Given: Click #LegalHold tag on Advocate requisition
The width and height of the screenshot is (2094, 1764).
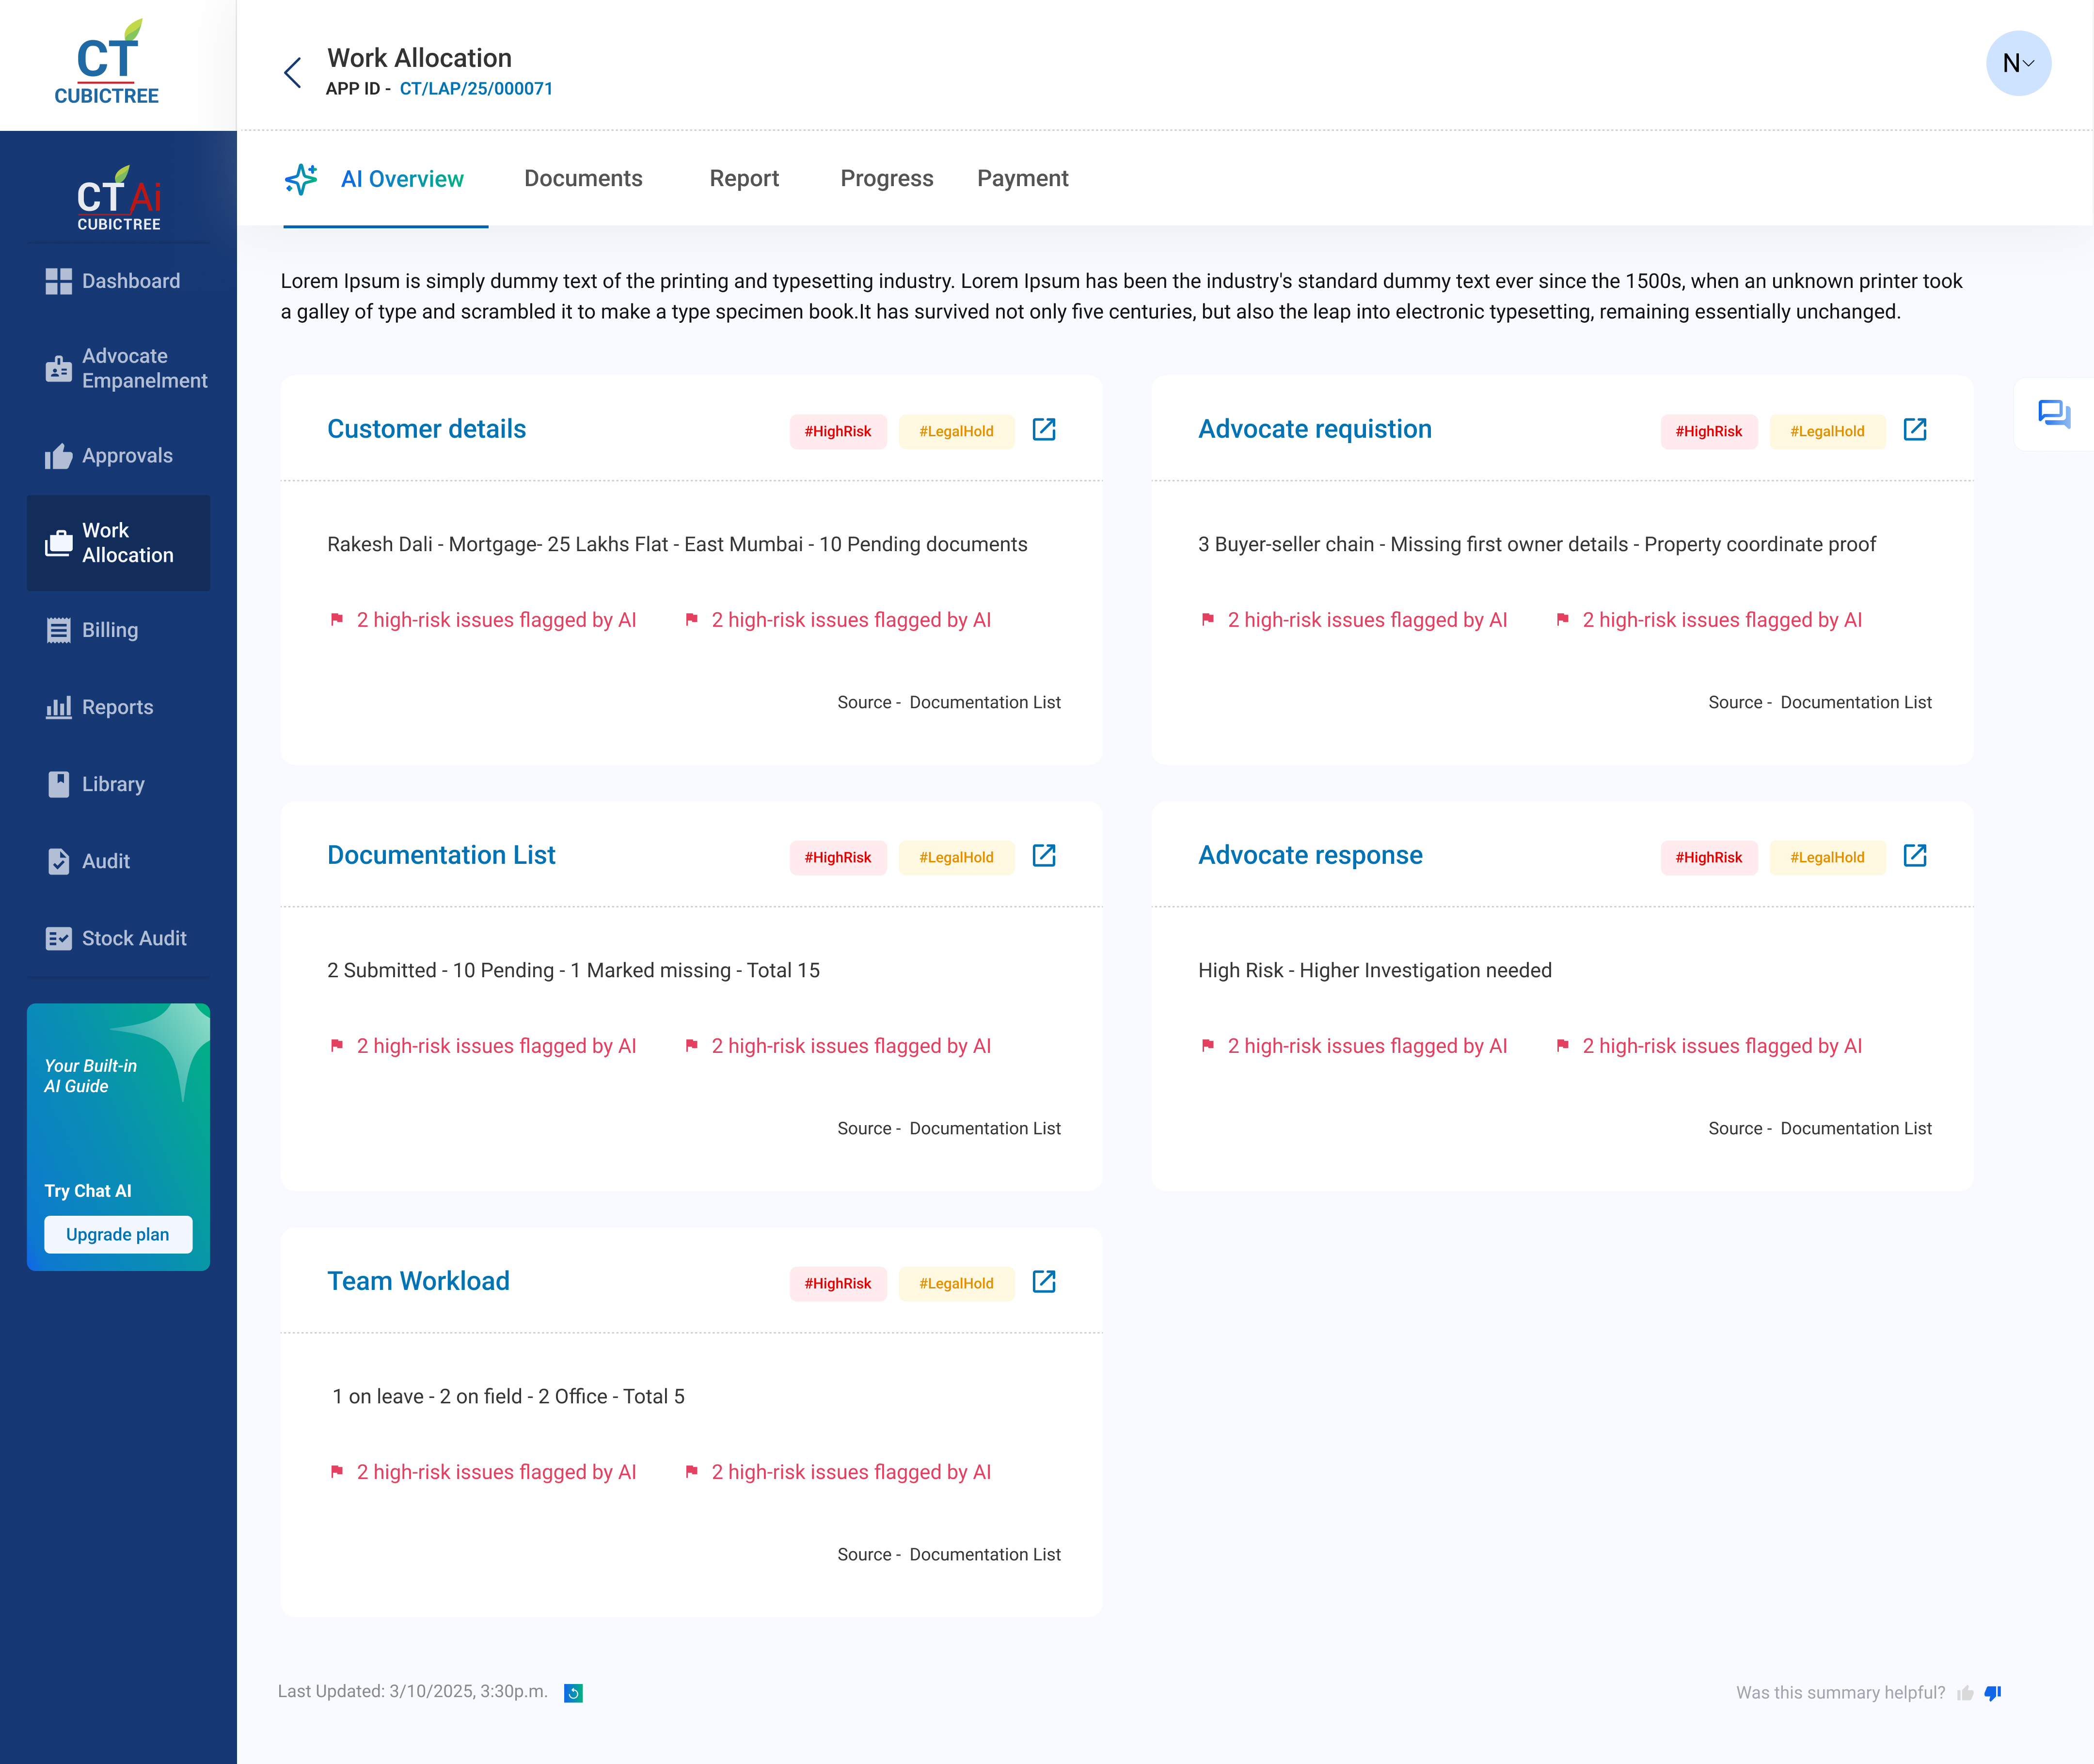Looking at the screenshot, I should (x=1827, y=431).
